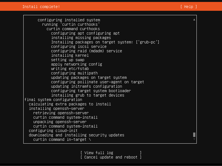
Task: Click the 'configuring installed system' log line
Action: coord(69,20)
